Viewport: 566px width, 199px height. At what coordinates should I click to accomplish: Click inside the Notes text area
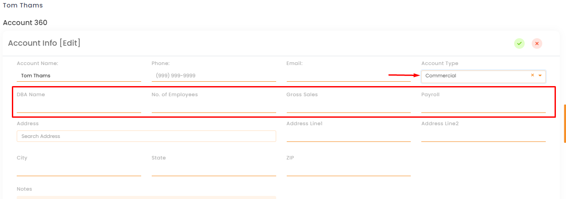click(146, 197)
